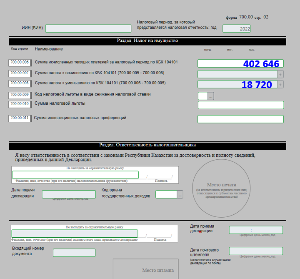This screenshot has height=279, width=300.
Task: Select the Сумма инвестиционных налоговых преференций field
Action: [240, 119]
